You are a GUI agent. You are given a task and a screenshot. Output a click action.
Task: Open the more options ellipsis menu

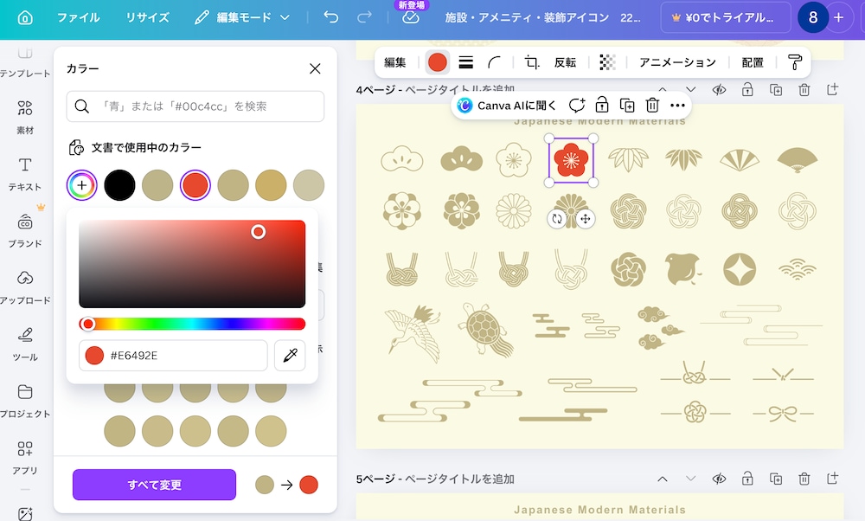point(677,105)
